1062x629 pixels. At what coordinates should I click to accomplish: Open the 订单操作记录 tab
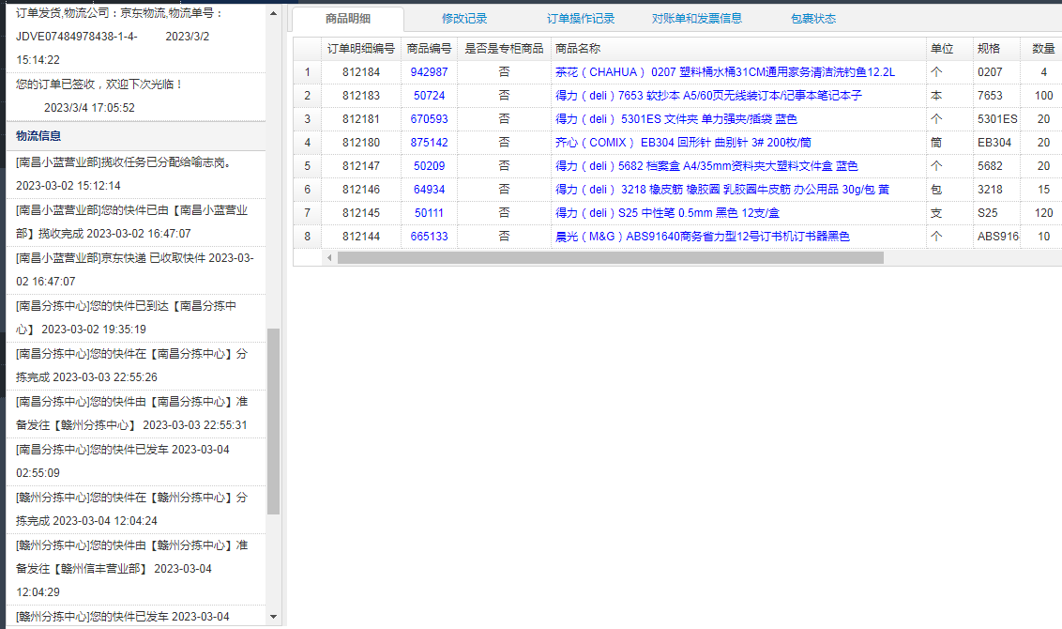coord(581,19)
